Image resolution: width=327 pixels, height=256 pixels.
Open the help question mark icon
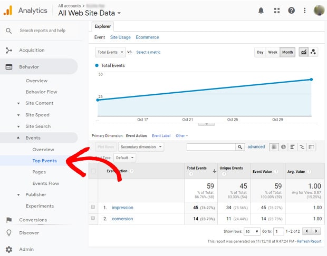[x=291, y=11]
